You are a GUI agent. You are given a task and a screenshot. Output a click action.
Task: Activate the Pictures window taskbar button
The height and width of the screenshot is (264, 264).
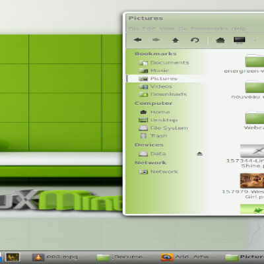tap(244, 257)
